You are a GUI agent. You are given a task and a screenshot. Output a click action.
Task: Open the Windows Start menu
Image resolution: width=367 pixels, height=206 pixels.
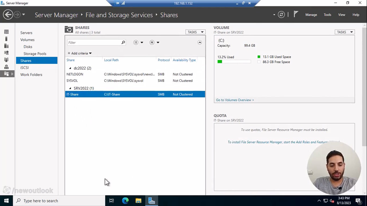pos(6,201)
